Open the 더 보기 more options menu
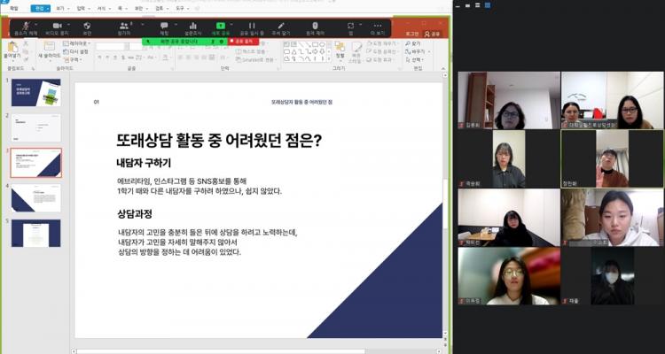The width and height of the screenshot is (665, 354). coord(379,26)
